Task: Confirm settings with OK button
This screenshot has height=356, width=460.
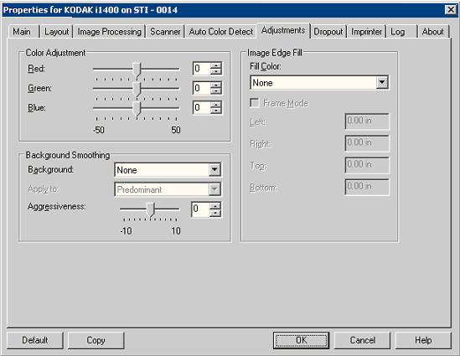Action: click(301, 340)
